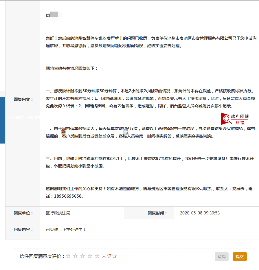
Task: Give the reply a two-star rating
Action: 76,256
